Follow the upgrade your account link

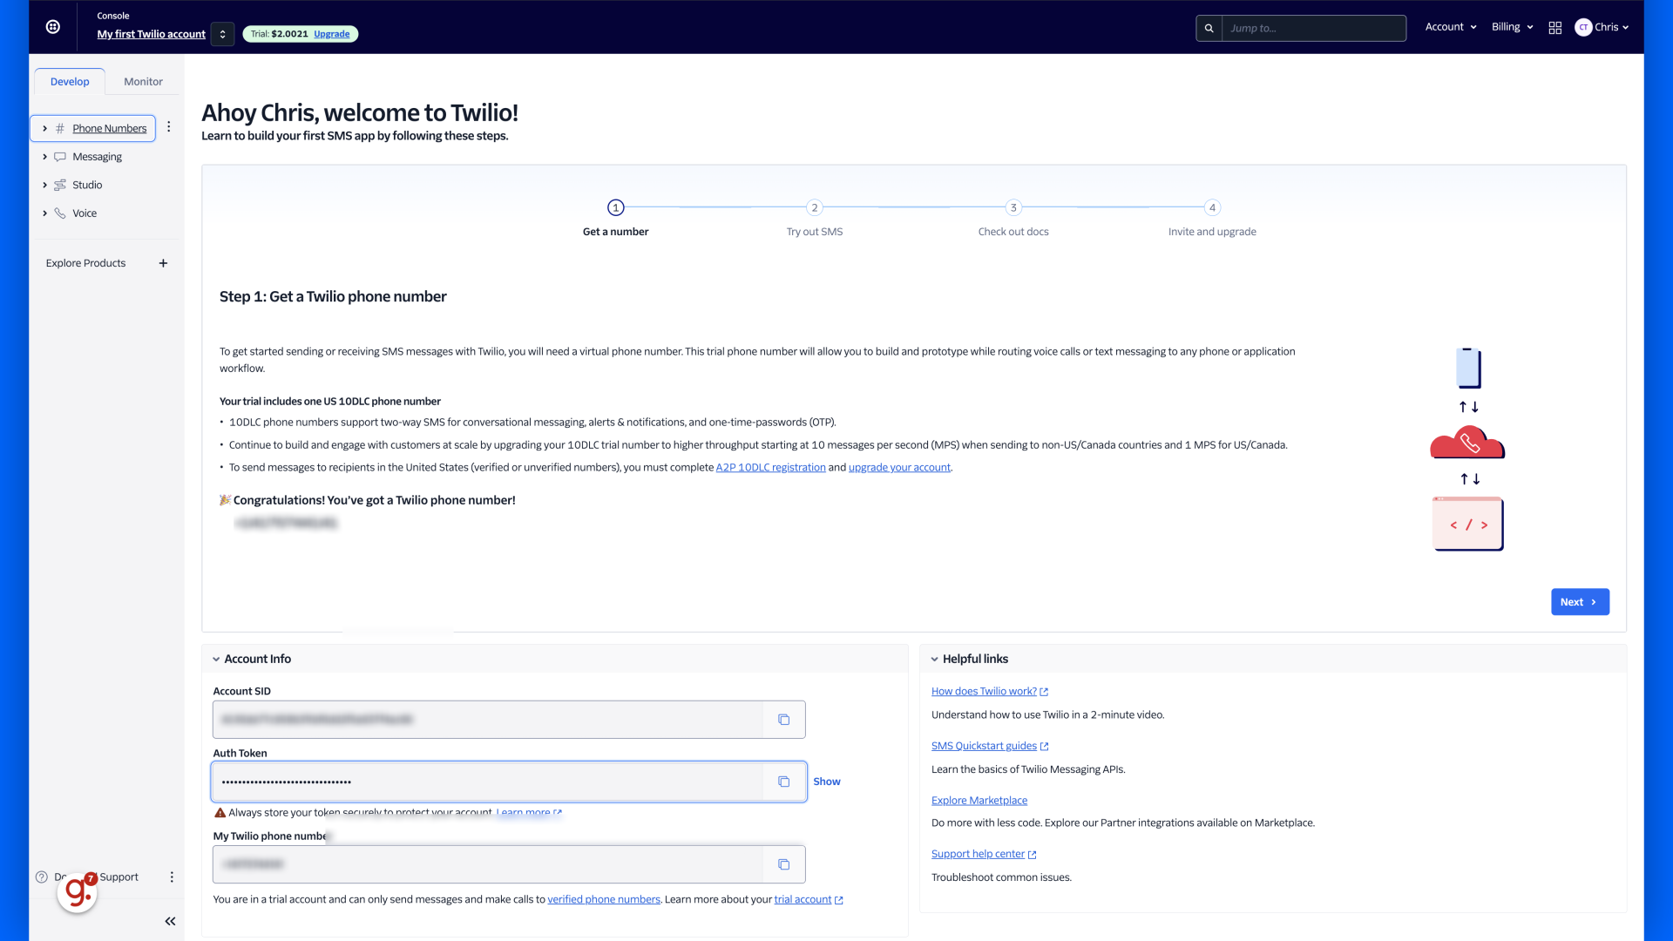[899, 468]
